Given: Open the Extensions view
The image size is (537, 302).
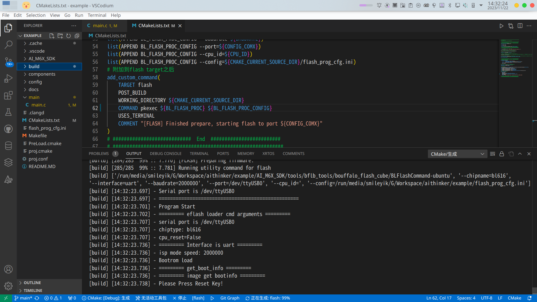Looking at the screenshot, I should [8, 95].
